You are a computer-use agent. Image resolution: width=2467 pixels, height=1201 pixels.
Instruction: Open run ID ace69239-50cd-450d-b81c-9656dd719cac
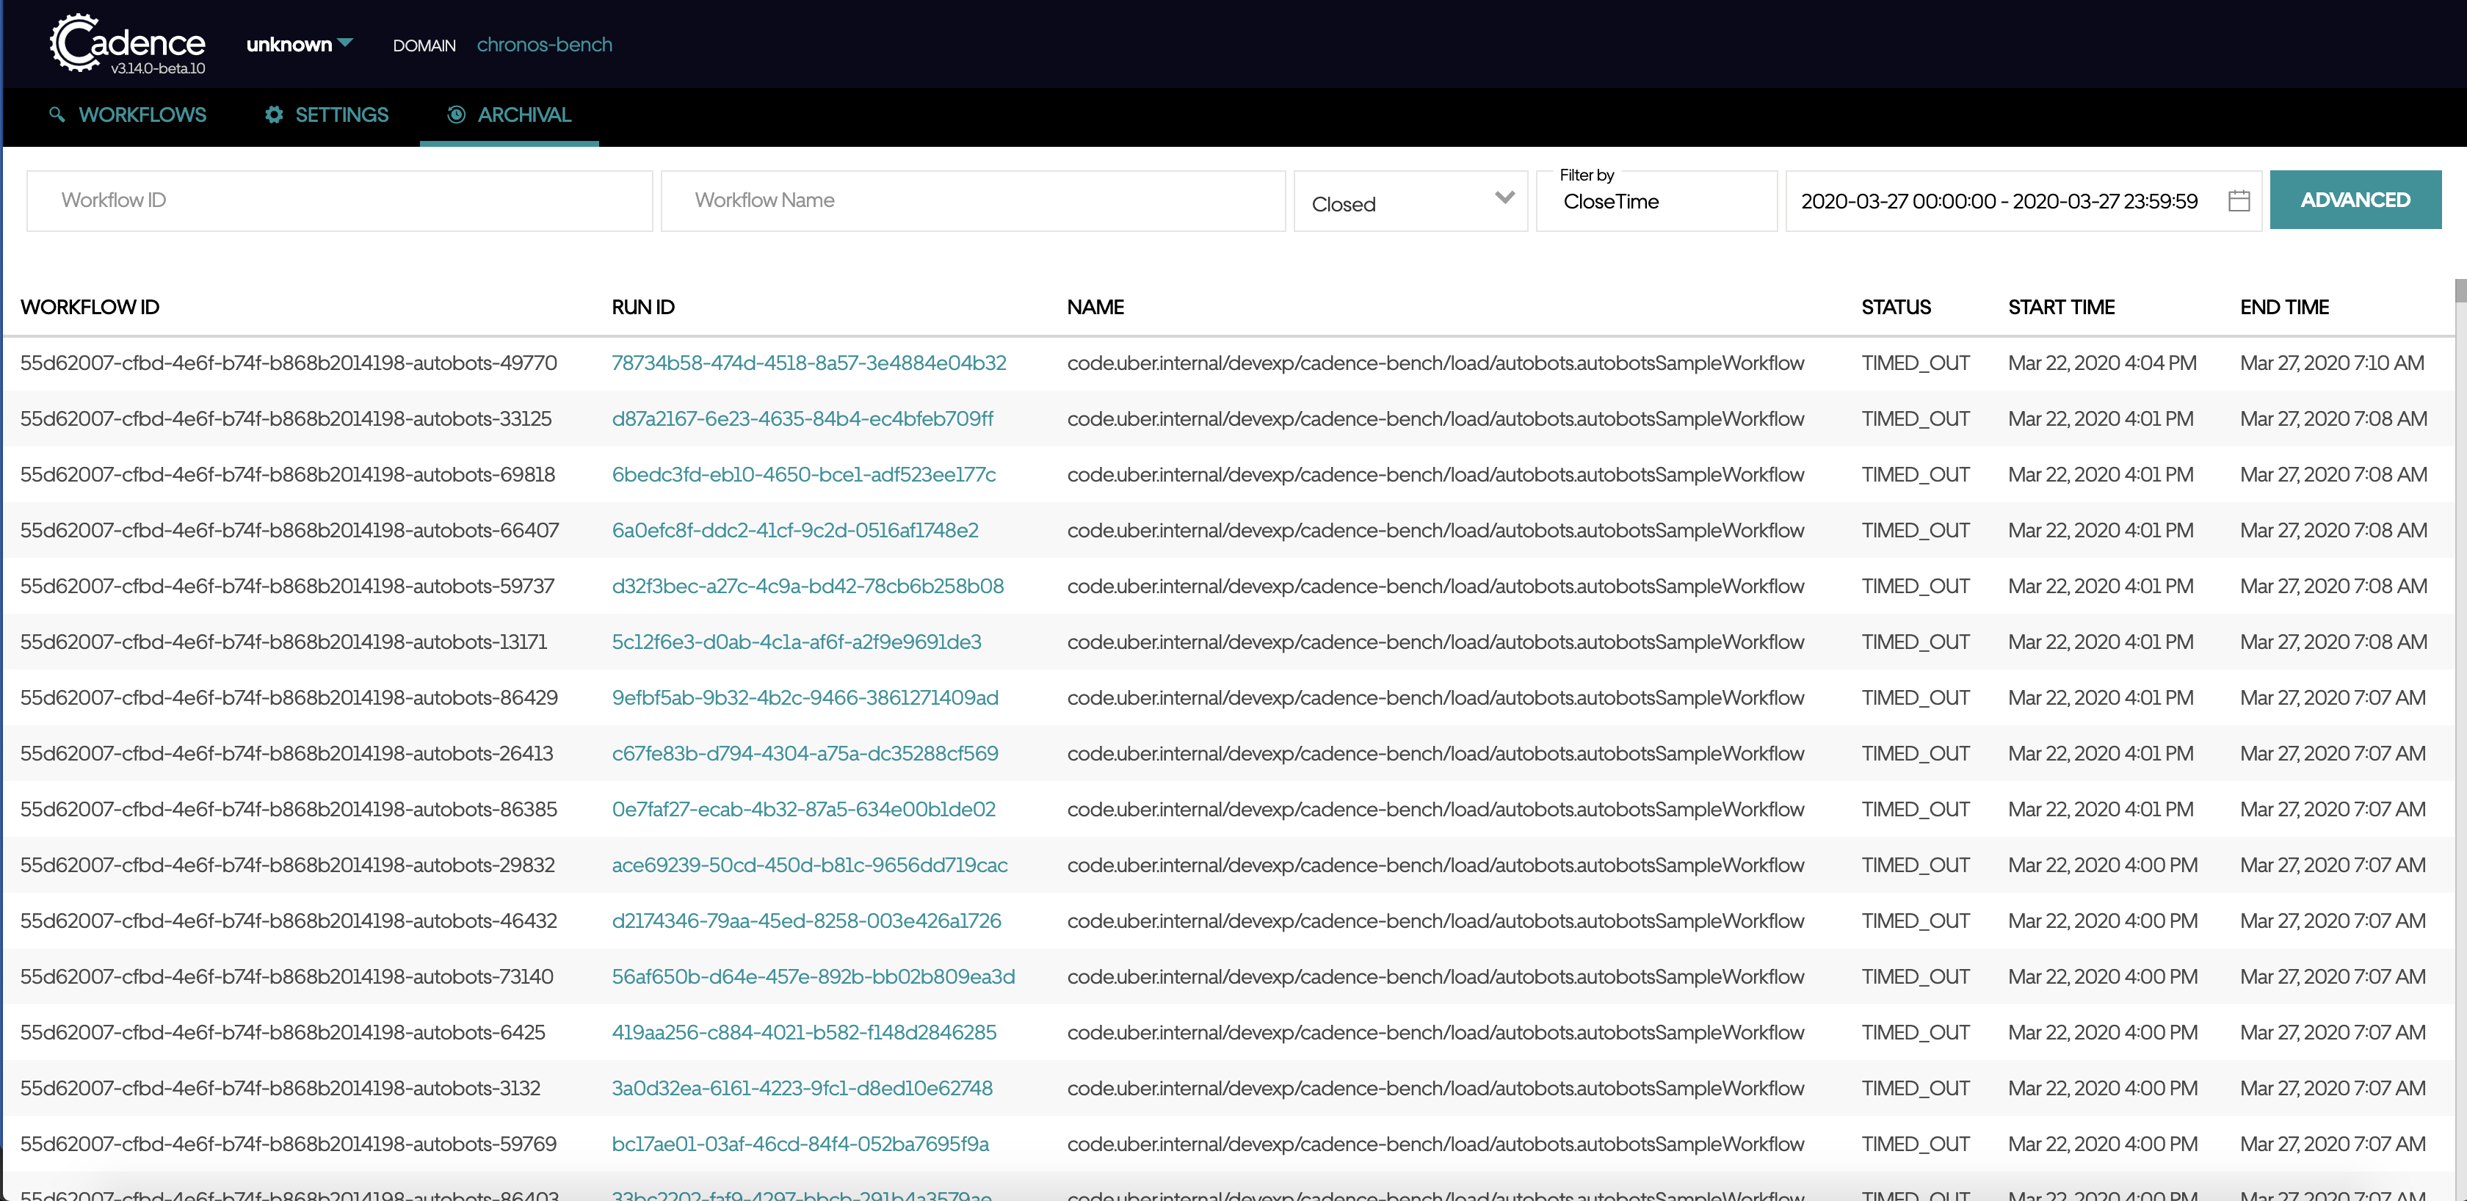[x=809, y=865]
